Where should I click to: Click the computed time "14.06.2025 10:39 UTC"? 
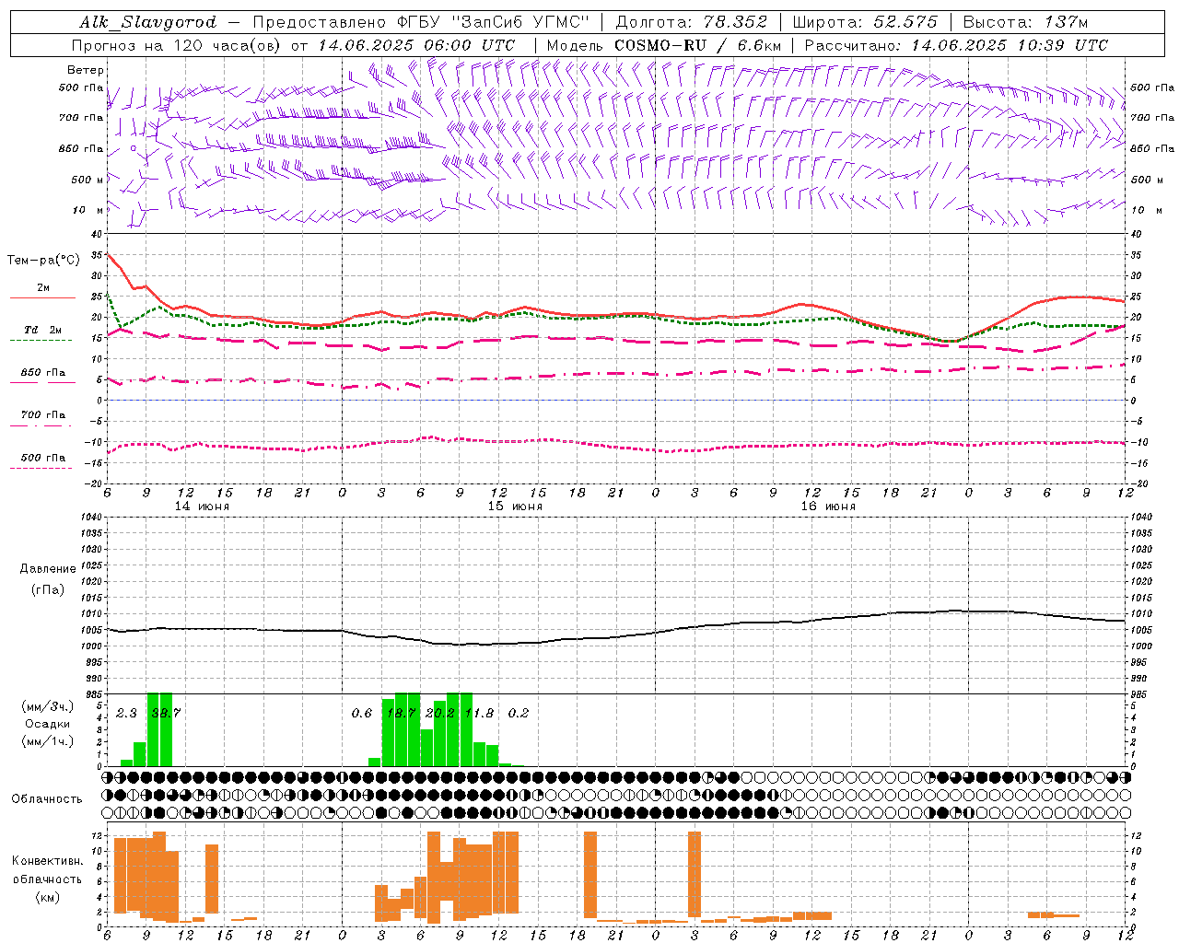(x=1010, y=45)
